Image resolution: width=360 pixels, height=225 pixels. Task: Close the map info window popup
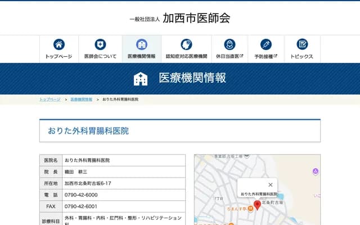click(x=271, y=184)
